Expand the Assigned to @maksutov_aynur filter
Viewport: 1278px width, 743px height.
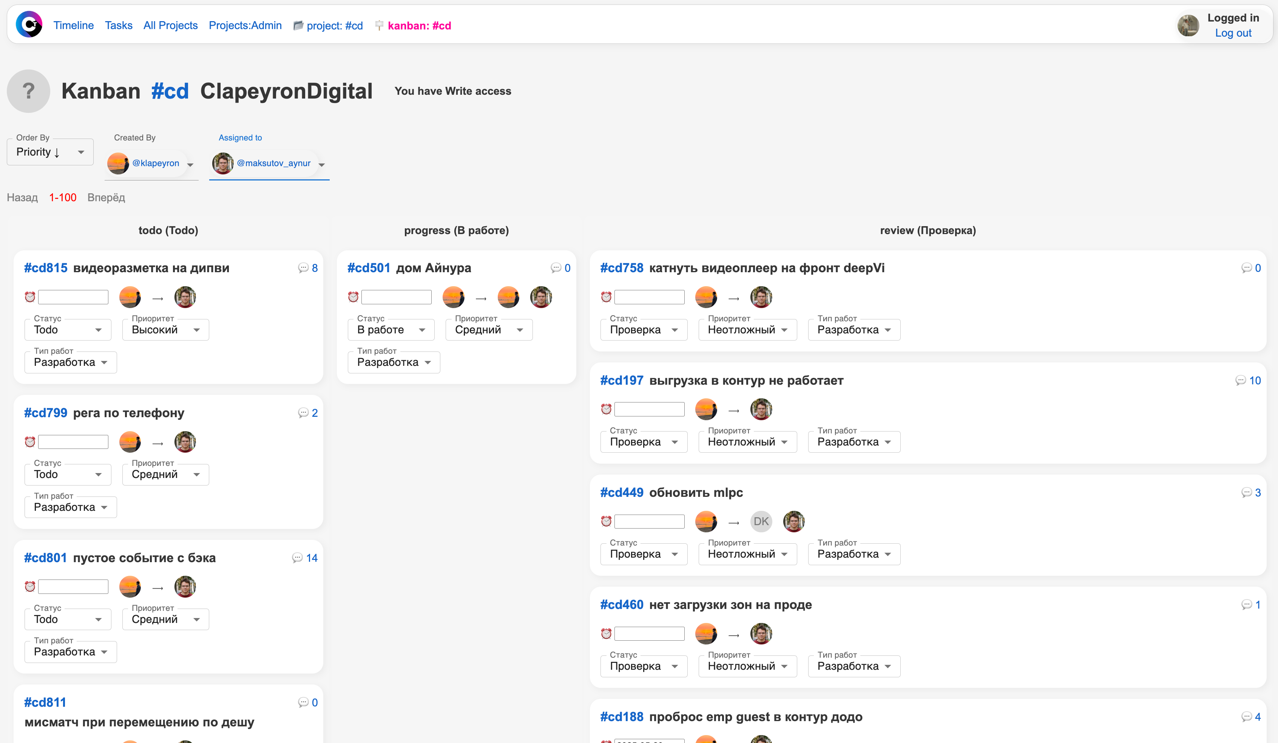[321, 164]
